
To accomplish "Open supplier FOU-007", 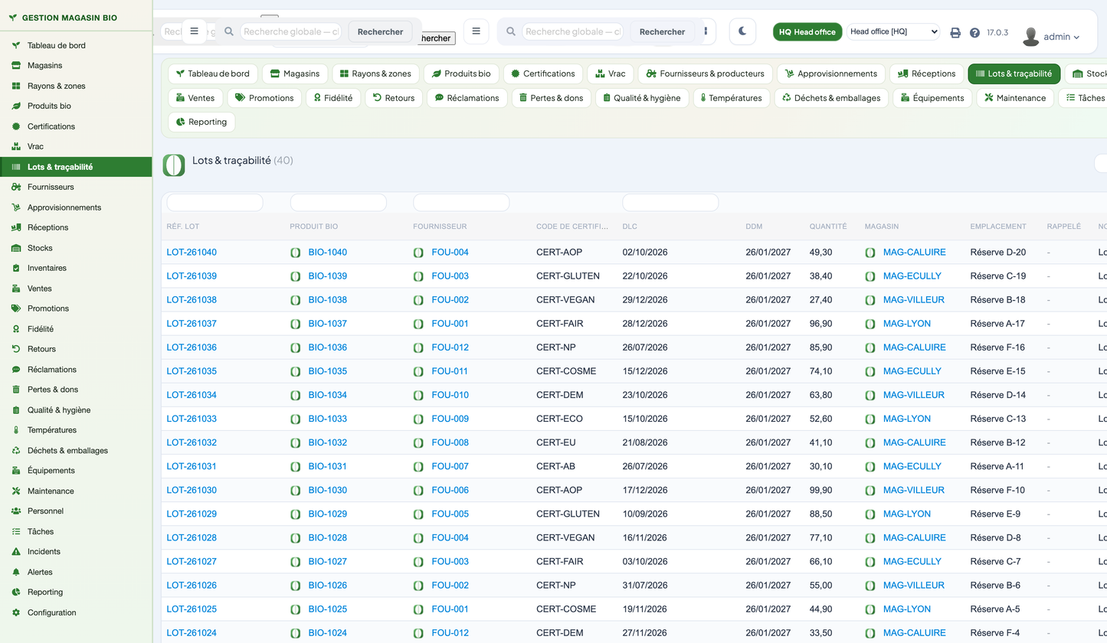I will pos(450,466).
